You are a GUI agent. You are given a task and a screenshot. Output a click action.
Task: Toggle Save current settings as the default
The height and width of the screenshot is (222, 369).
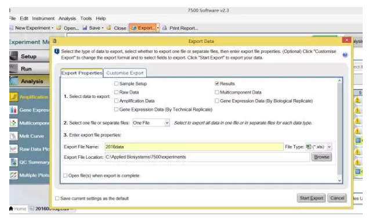(x=57, y=198)
